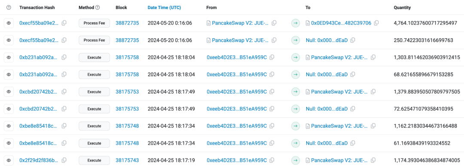Select date 2024-04-25 18:17:19
Image resolution: width=464 pixels, height=168 pixels.
171,160
